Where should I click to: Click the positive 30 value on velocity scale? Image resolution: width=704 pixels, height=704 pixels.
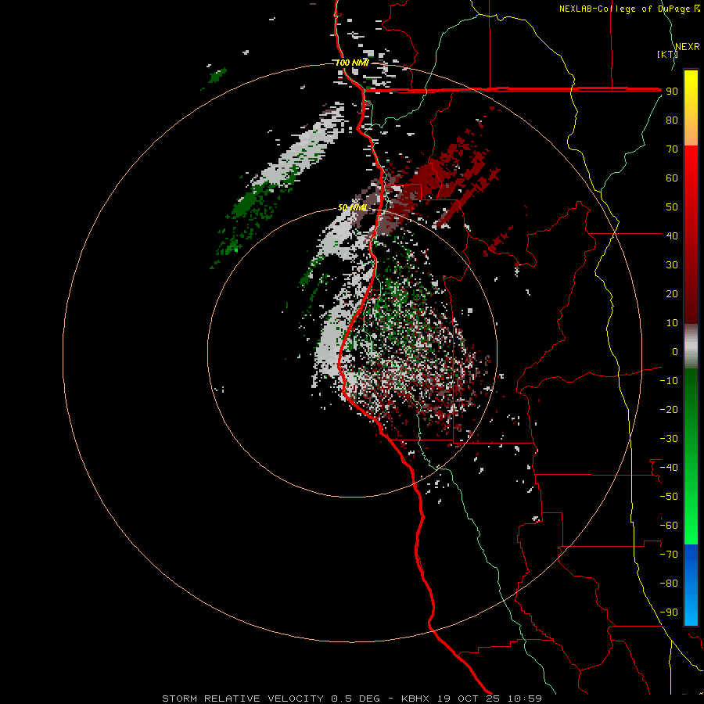[672, 265]
